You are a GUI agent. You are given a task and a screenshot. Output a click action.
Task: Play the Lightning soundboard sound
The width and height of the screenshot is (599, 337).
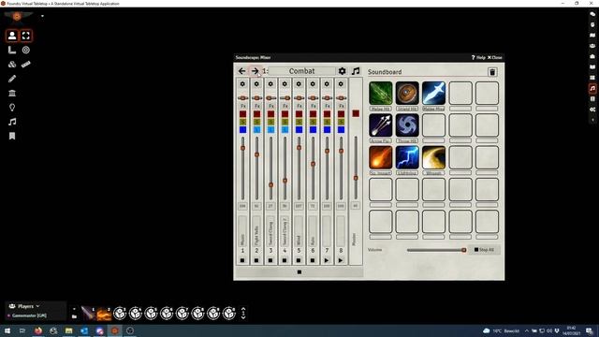[407, 157]
